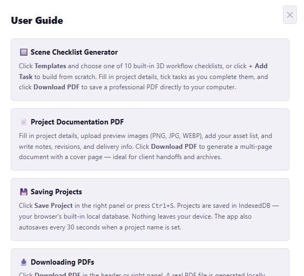Image resolution: width=304 pixels, height=276 pixels.
Task: Select the Scene Checklist Generator heading
Action: tap(75, 52)
